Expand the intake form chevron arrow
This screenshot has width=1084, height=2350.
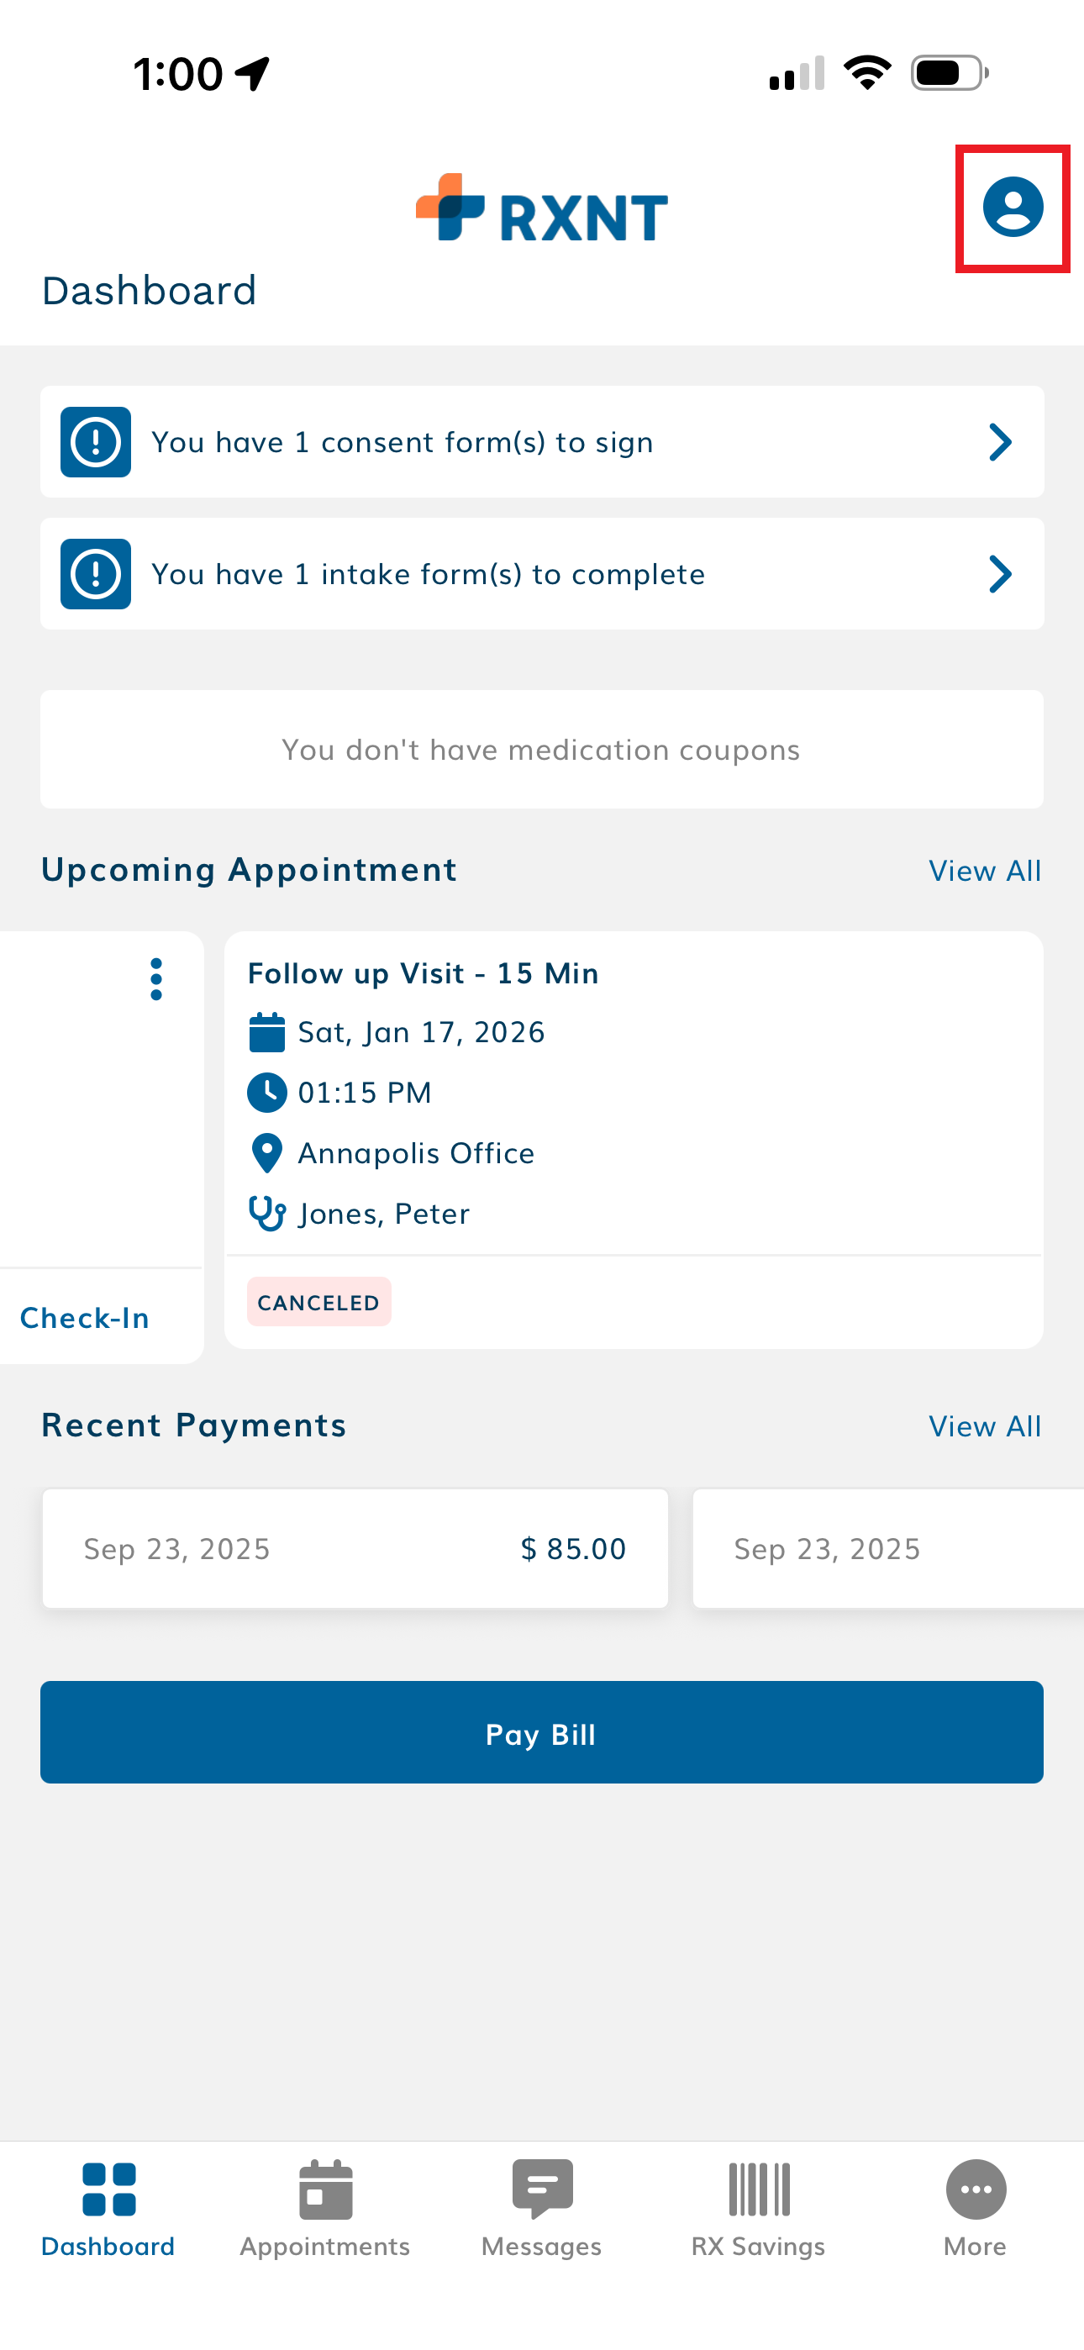pos(1000,574)
